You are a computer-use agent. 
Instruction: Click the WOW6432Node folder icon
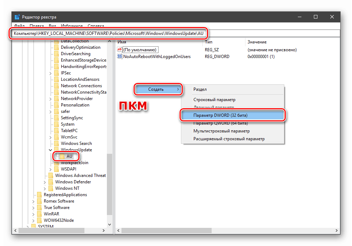pyautogui.click(x=40, y=220)
